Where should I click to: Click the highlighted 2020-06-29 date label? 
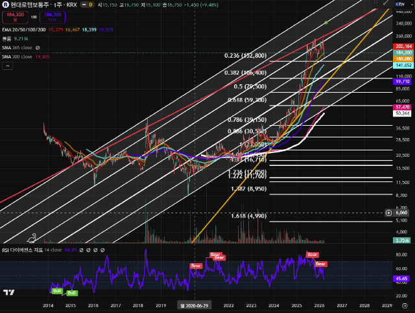click(x=195, y=306)
